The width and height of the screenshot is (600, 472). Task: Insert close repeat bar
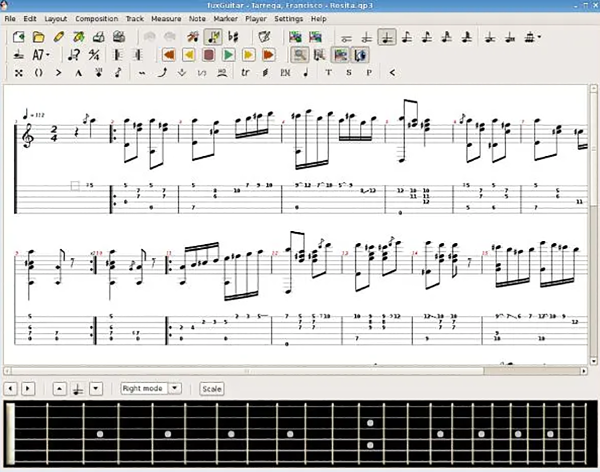(138, 55)
